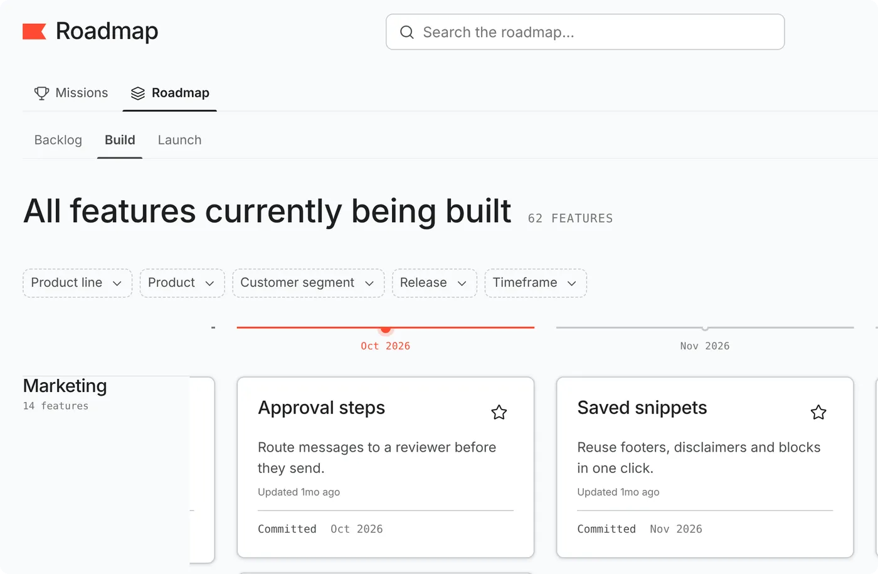Click the Roadmap layers icon
This screenshot has width=878, height=574.
(x=138, y=93)
